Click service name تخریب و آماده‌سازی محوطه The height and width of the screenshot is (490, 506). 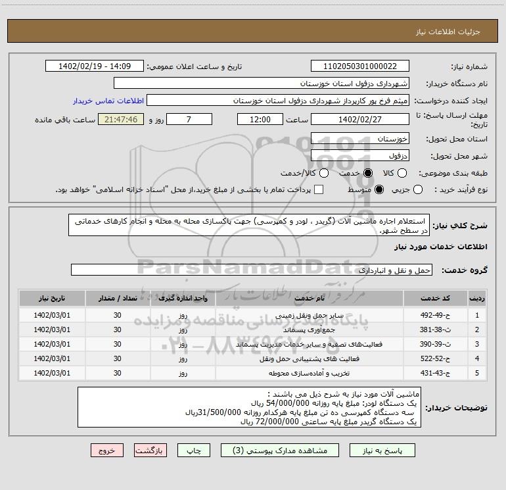tap(309, 373)
